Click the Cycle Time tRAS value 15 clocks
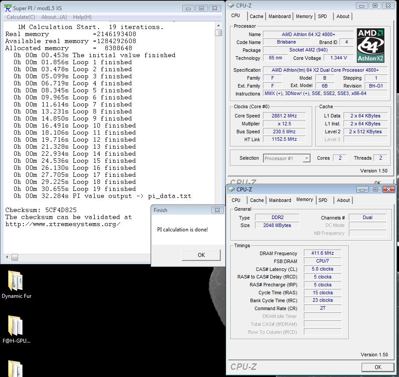 [322, 293]
